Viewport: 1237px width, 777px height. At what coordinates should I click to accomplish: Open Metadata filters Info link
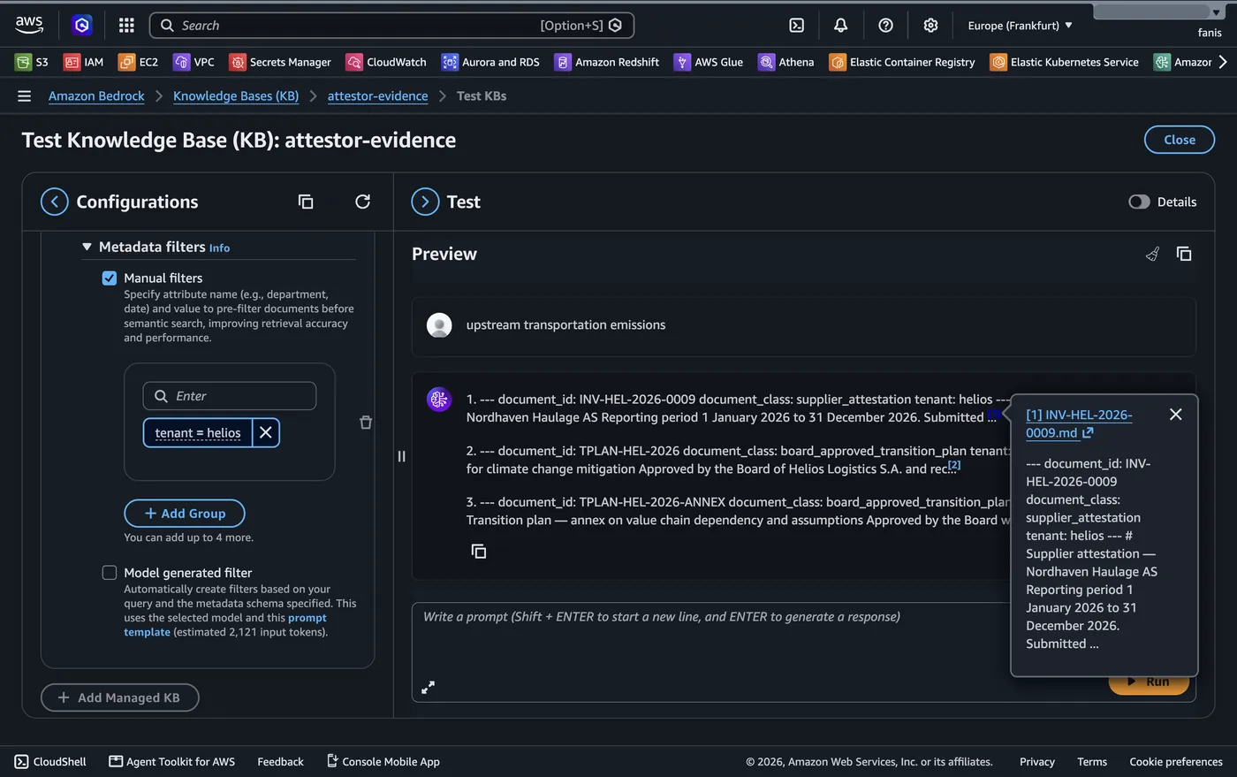(x=219, y=248)
